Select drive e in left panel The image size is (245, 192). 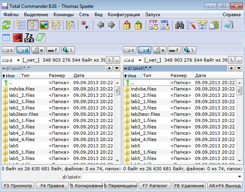click(x=38, y=50)
